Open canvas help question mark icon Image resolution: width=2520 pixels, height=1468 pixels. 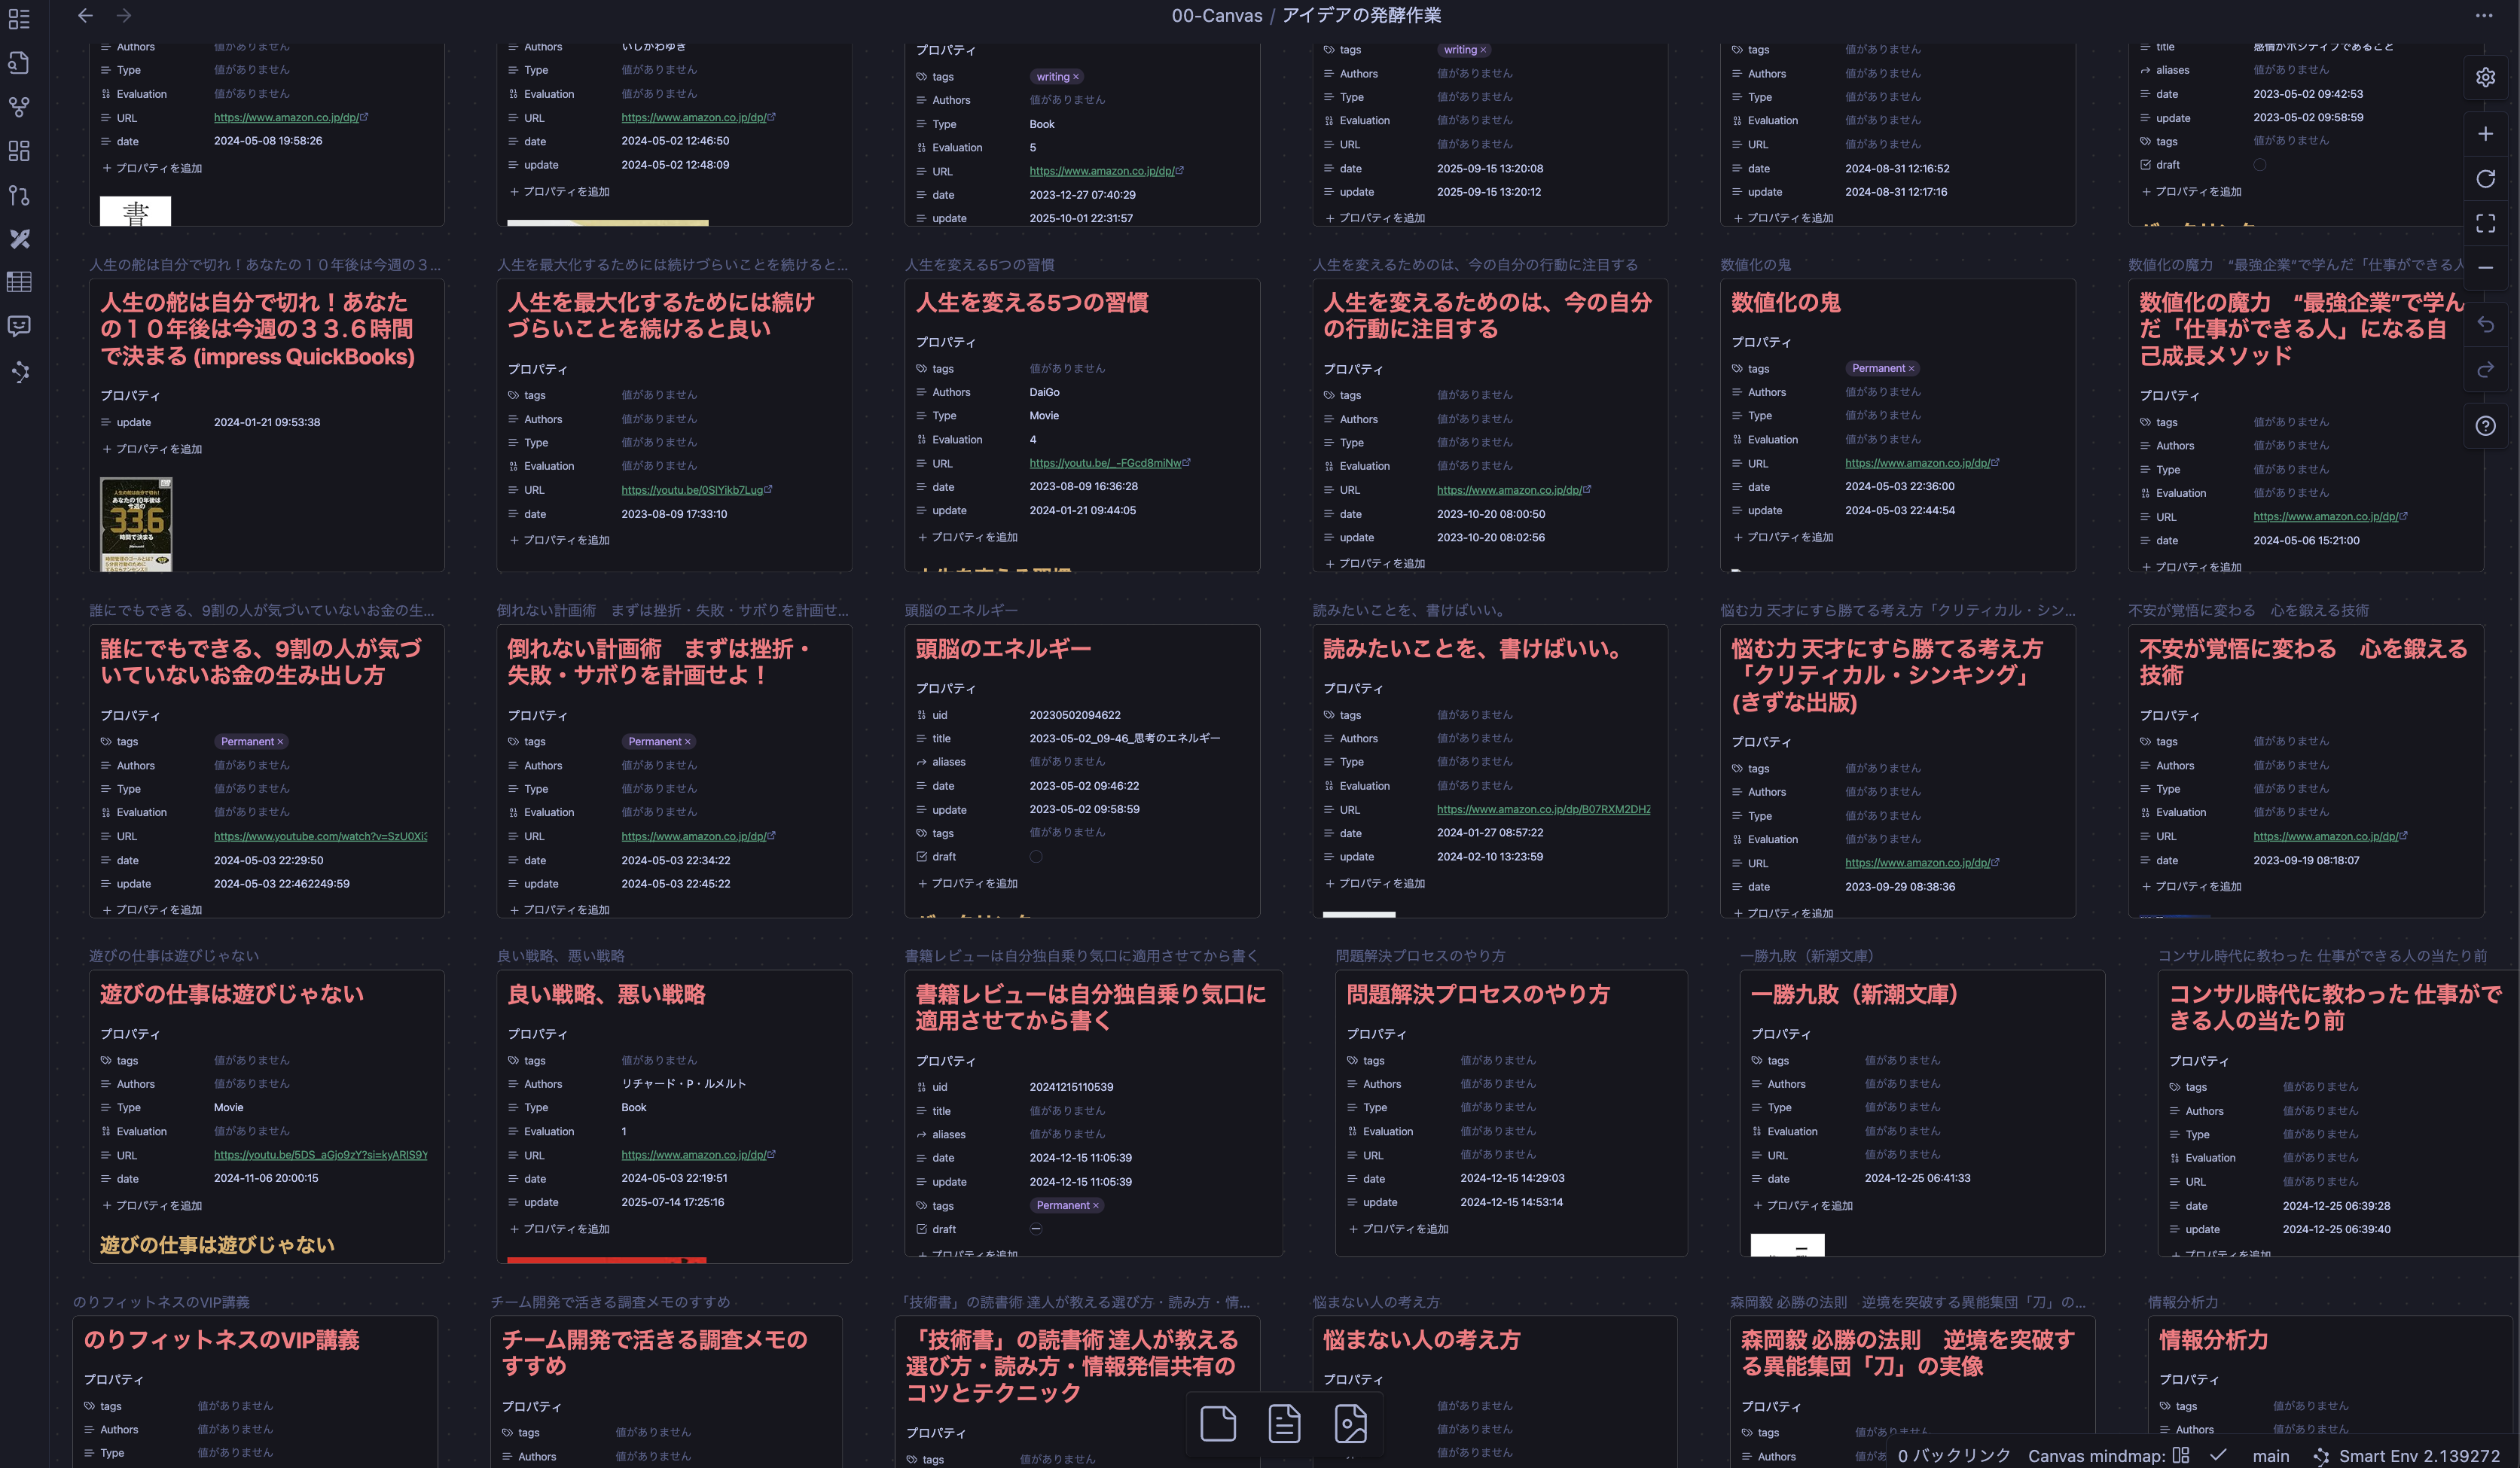click(2485, 427)
